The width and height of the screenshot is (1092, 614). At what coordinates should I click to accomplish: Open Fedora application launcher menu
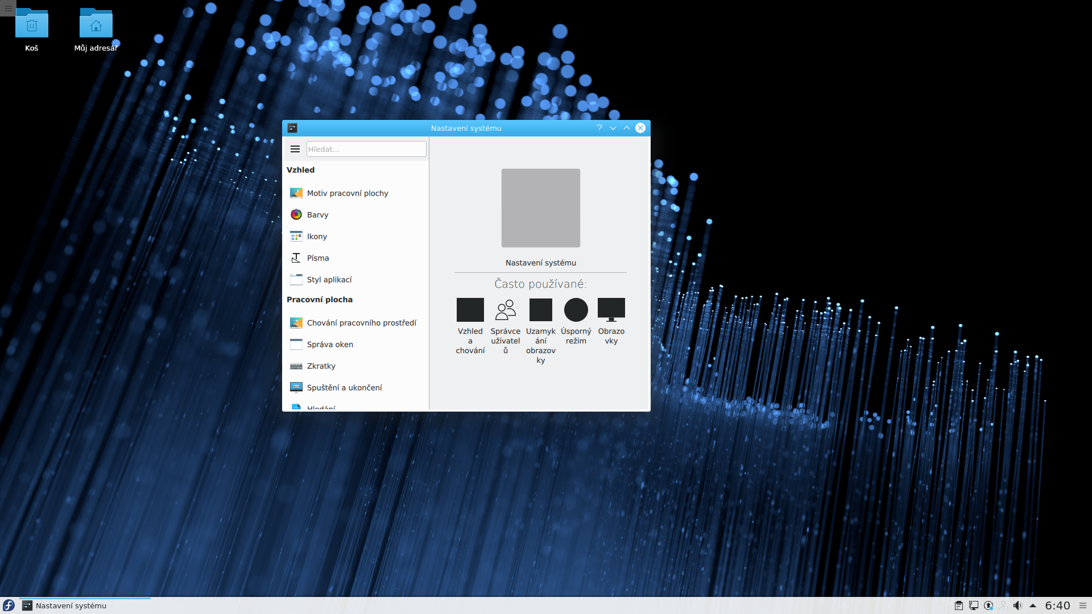pos(9,605)
